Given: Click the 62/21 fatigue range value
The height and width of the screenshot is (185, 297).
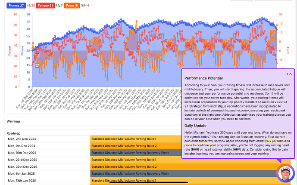Looking at the screenshot, I should pyautogui.click(x=59, y=6).
